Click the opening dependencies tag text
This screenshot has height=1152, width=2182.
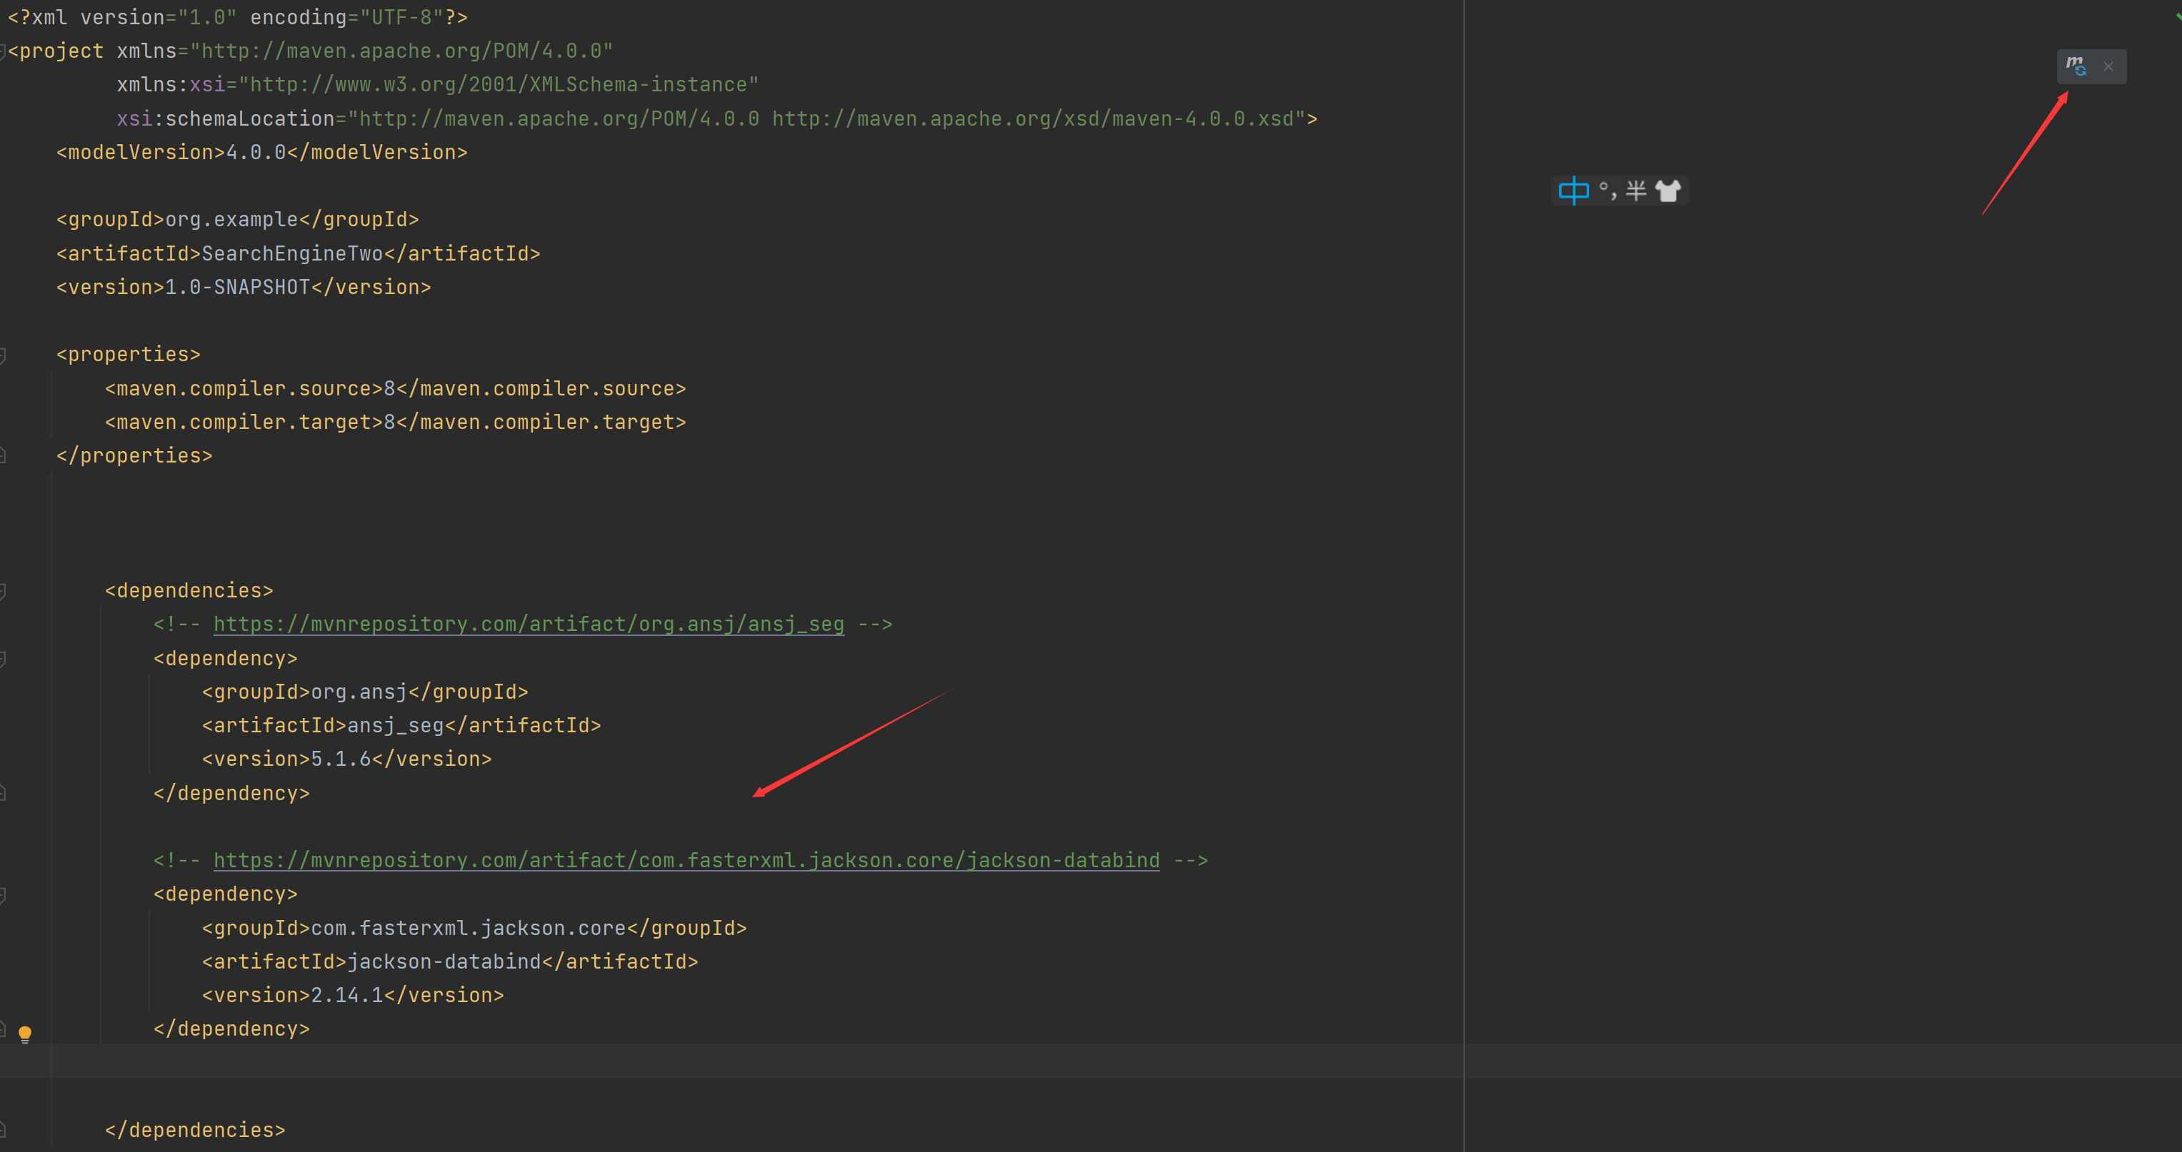189,591
